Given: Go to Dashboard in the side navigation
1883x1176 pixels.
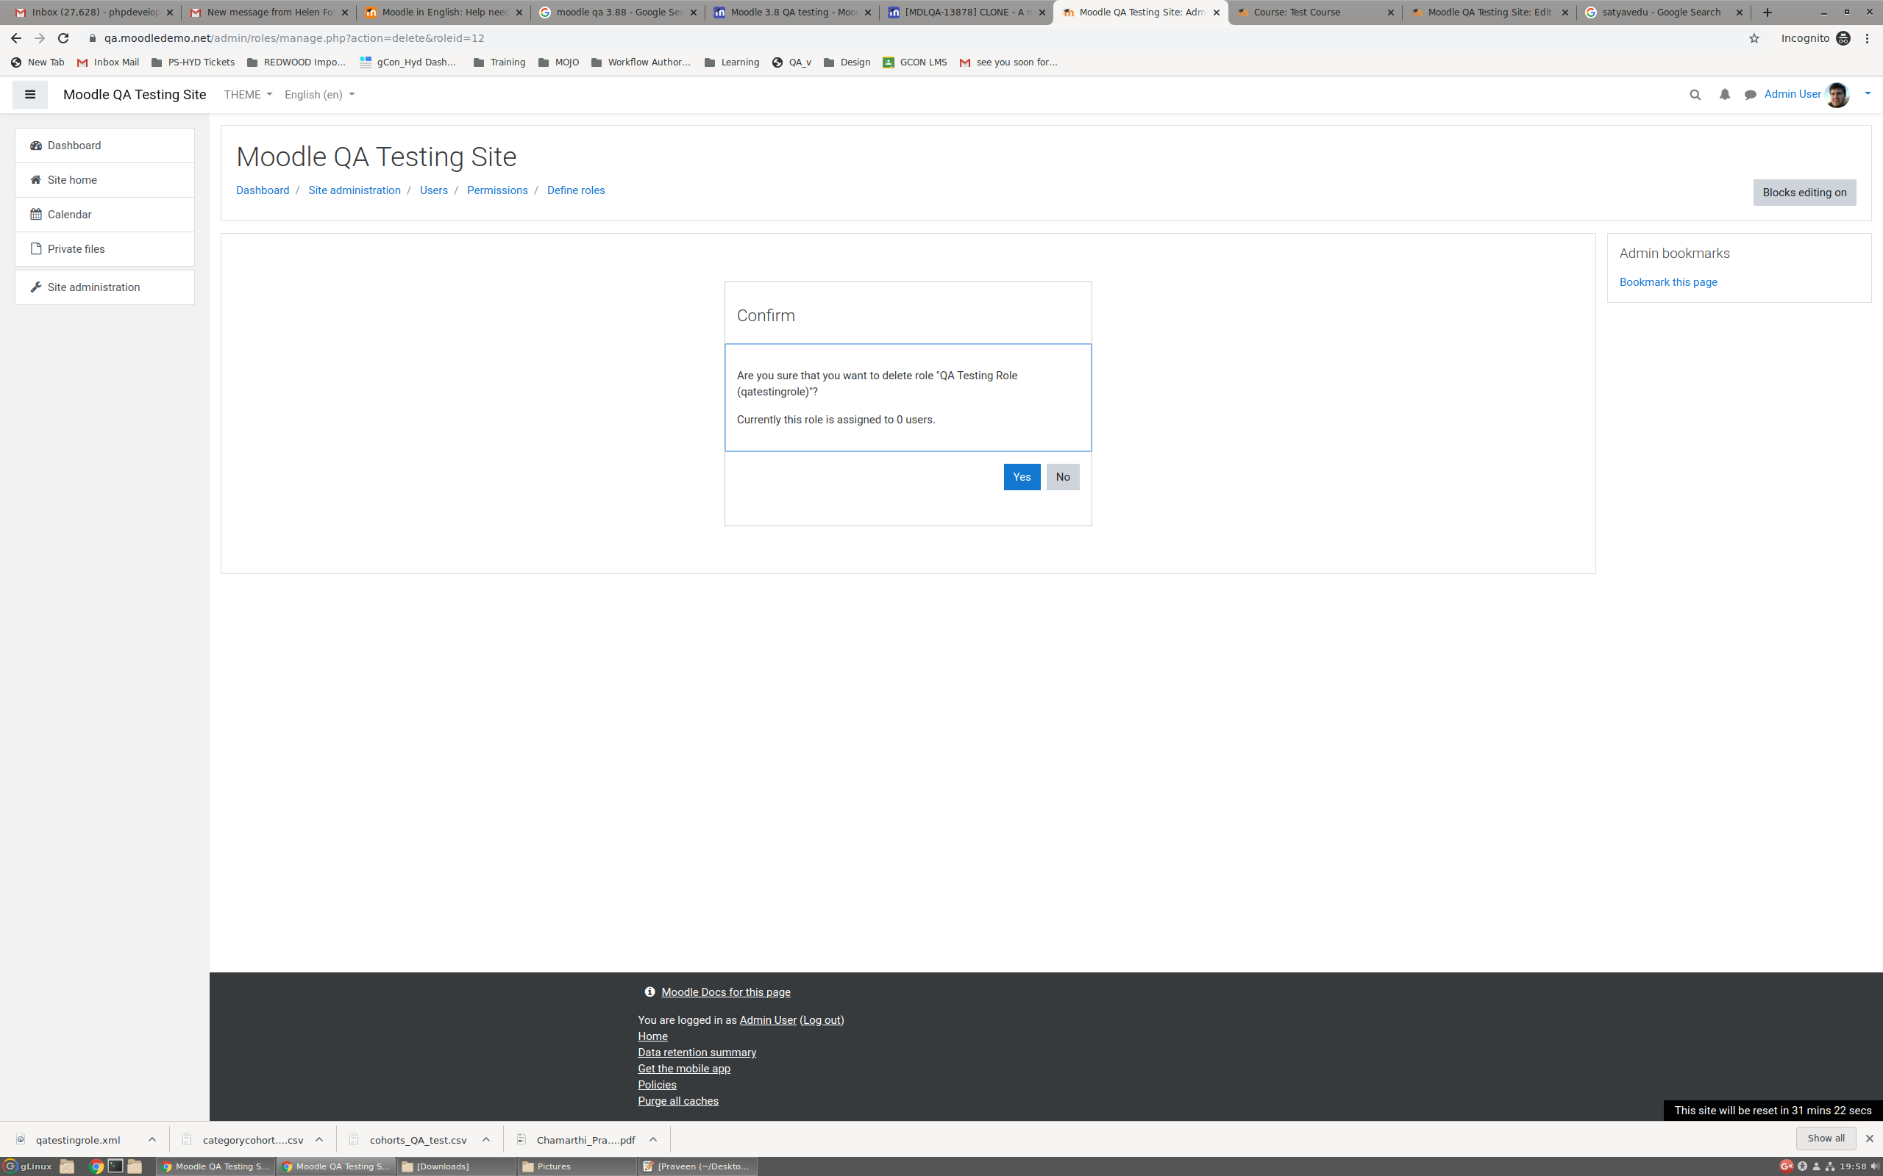Looking at the screenshot, I should pyautogui.click(x=104, y=146).
